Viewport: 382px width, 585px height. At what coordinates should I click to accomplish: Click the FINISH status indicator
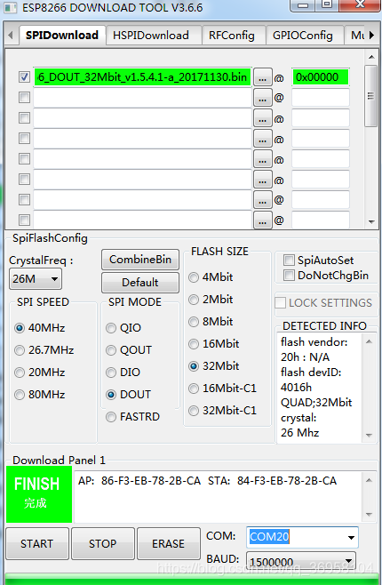coord(39,494)
